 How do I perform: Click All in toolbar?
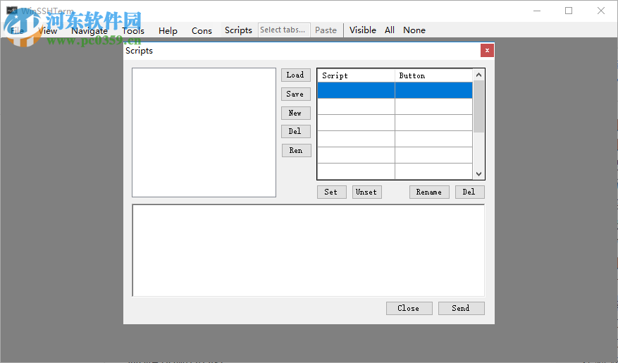pyautogui.click(x=390, y=30)
